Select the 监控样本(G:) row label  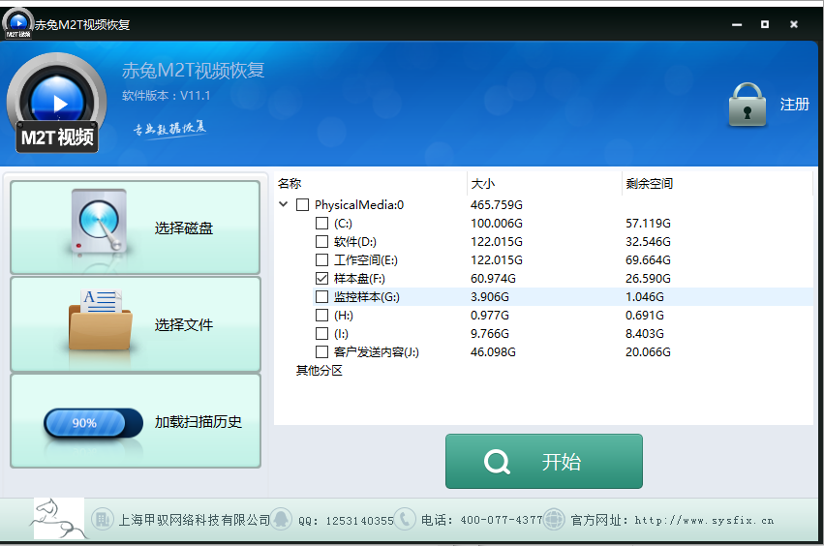tap(366, 297)
